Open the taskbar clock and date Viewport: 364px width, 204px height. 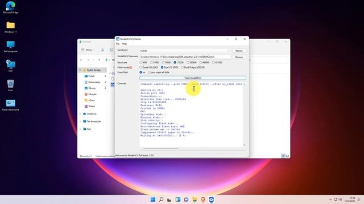click(350, 199)
